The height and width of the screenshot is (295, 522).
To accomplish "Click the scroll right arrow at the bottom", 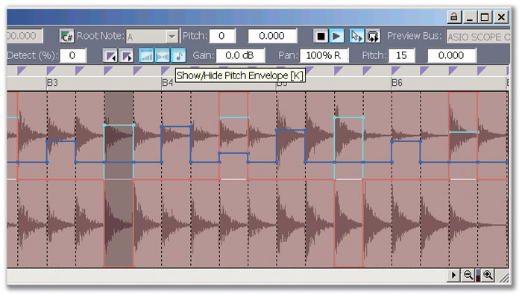I will 453,275.
